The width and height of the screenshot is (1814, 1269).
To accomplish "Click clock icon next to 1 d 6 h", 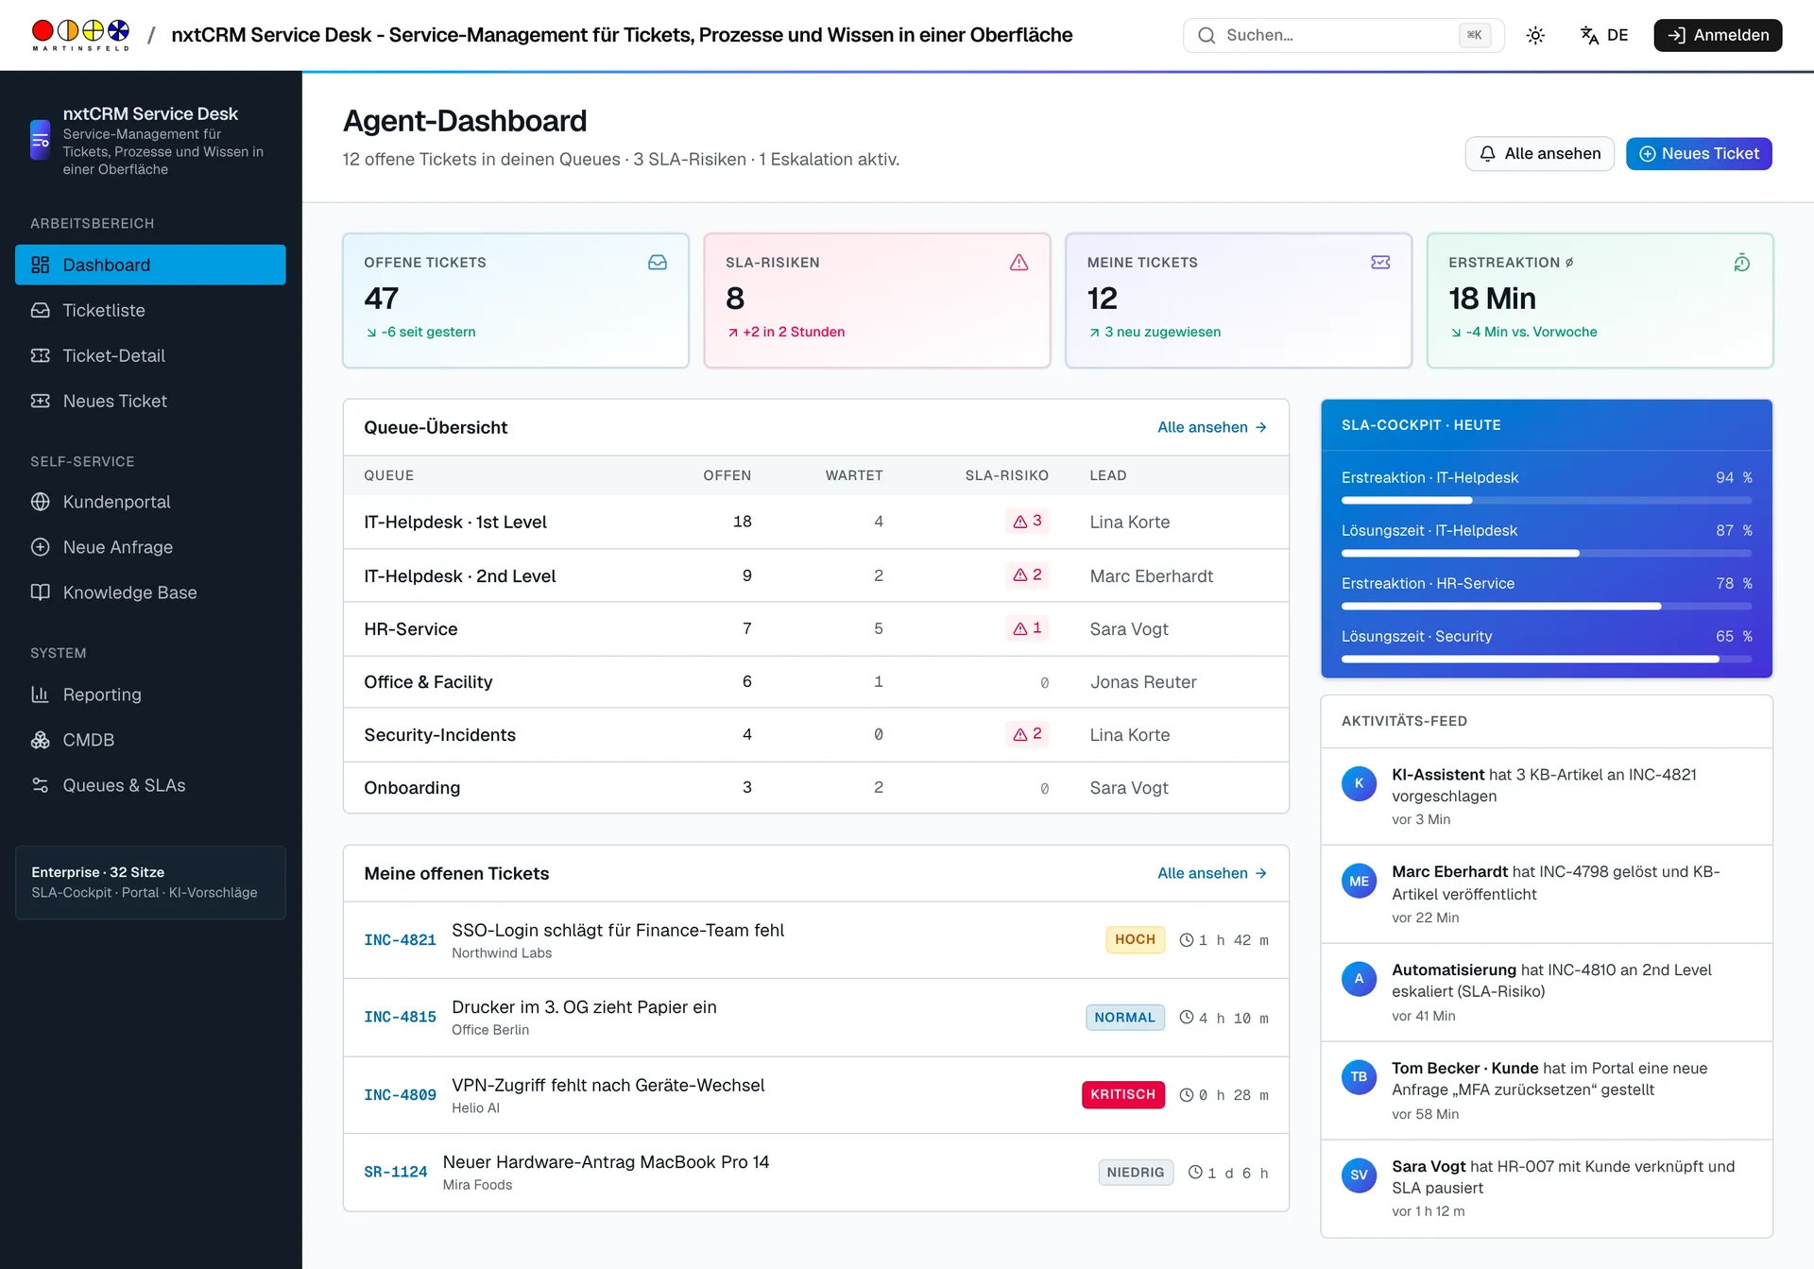I will [x=1195, y=1173].
